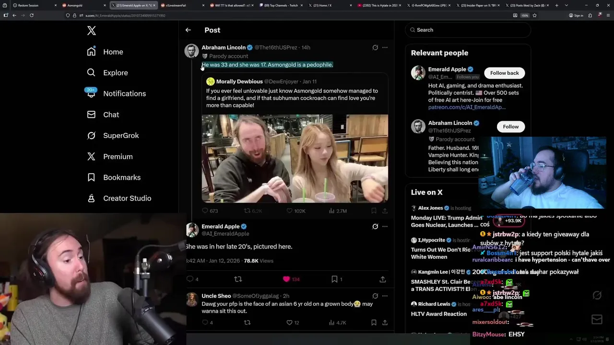Open the Uncle Sheo reply avatar
Image resolution: width=614 pixels, height=345 pixels.
[191, 299]
